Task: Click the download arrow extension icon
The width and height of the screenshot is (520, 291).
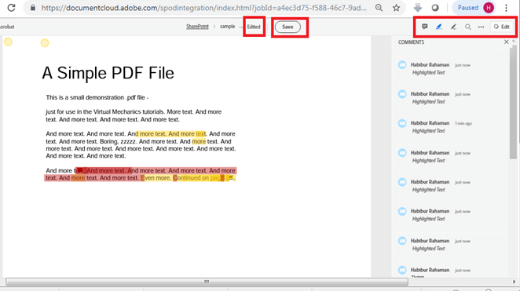Action: pyautogui.click(x=418, y=8)
